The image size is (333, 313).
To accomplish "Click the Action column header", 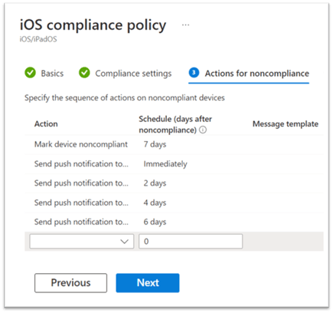I will (46, 124).
